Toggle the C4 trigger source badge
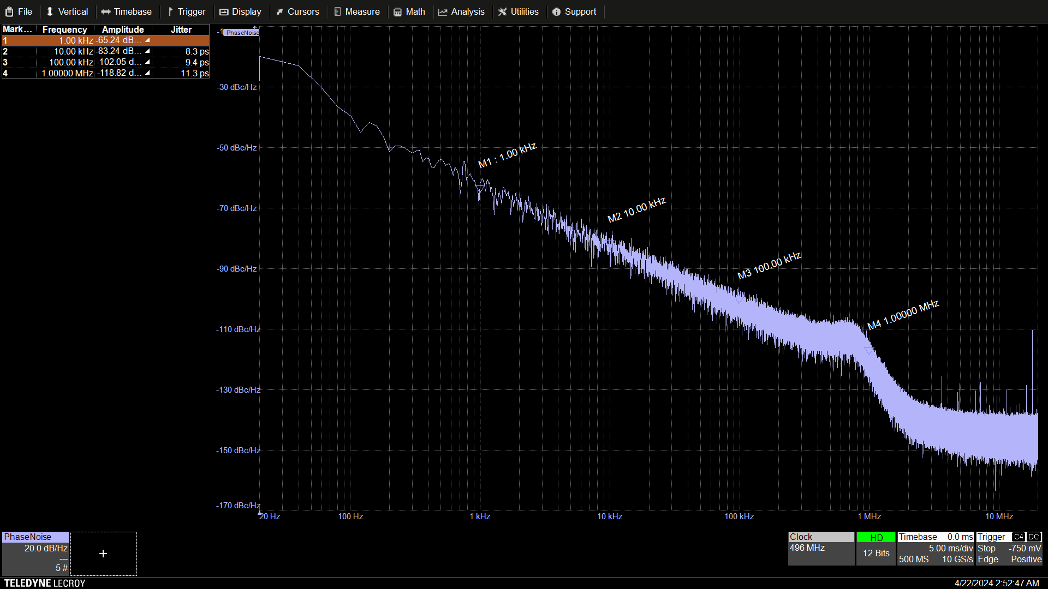 click(1019, 537)
